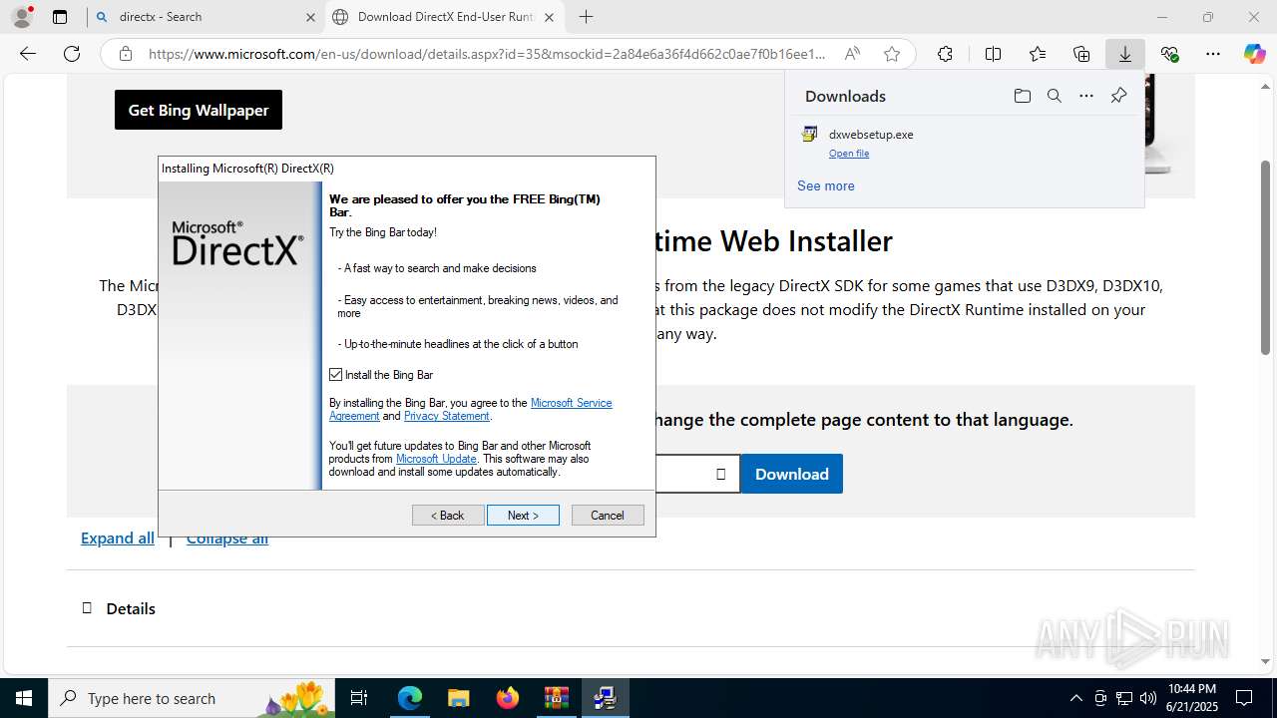Open Collections icon in toolbar
Screen dimensions: 1277x718
(x=1081, y=54)
